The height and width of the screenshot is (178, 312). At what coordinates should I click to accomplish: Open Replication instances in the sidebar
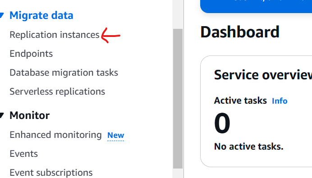click(x=55, y=35)
